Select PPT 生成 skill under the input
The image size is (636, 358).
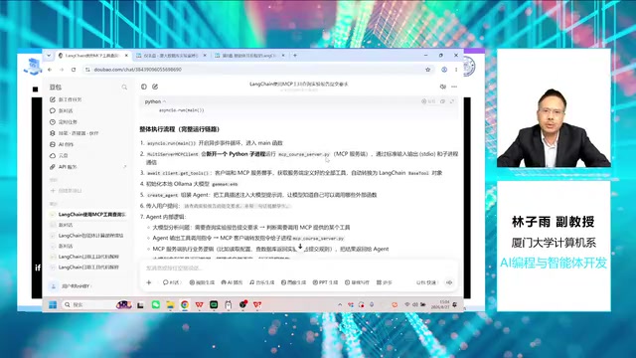coord(325,282)
